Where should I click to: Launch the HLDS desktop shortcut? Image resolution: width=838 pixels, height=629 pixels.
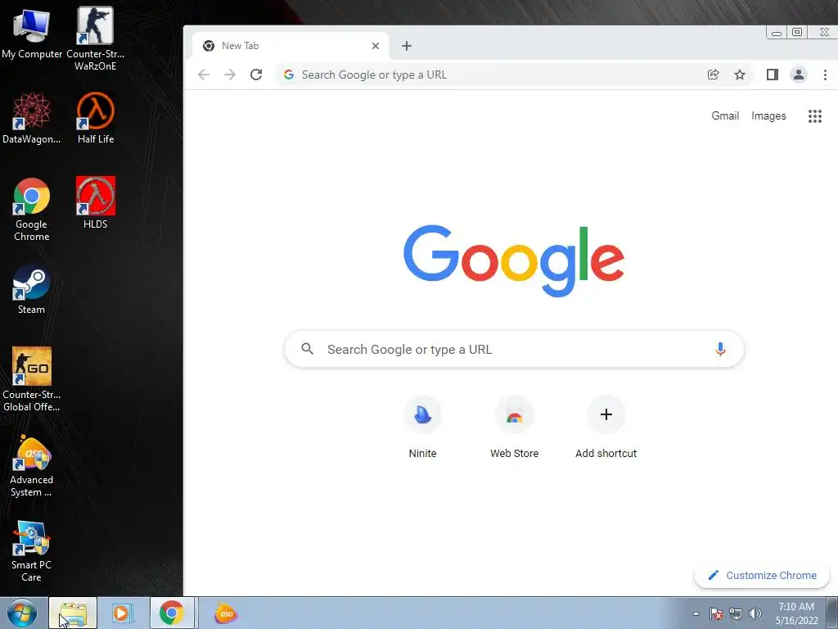95,203
